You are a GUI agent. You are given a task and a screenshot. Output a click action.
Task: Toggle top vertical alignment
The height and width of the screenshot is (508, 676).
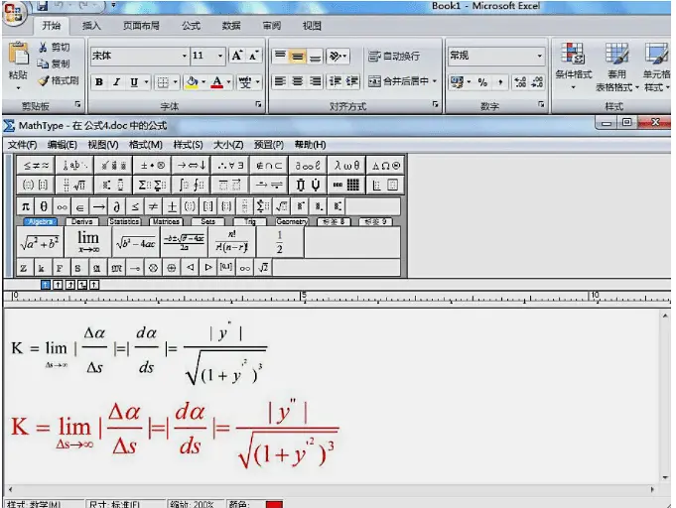coord(280,56)
